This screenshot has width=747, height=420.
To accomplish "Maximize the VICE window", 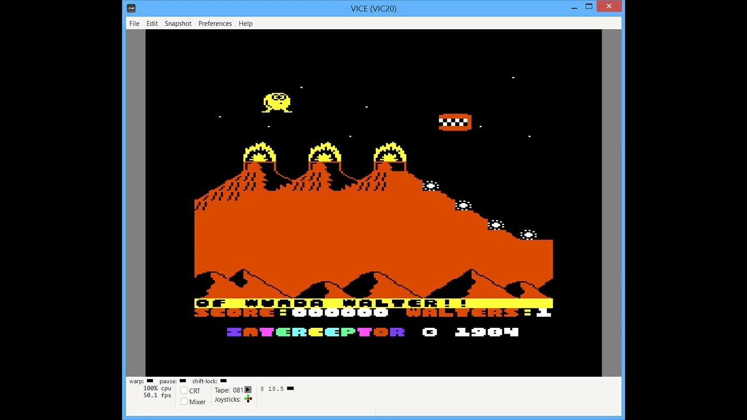I will pyautogui.click(x=589, y=7).
